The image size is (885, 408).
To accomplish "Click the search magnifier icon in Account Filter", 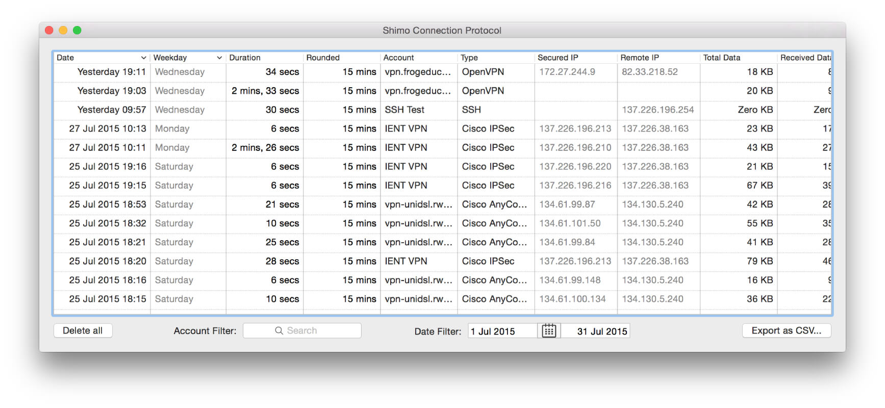I will click(279, 330).
